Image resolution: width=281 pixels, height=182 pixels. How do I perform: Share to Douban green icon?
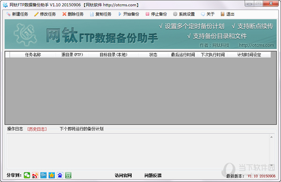click(x=68, y=175)
